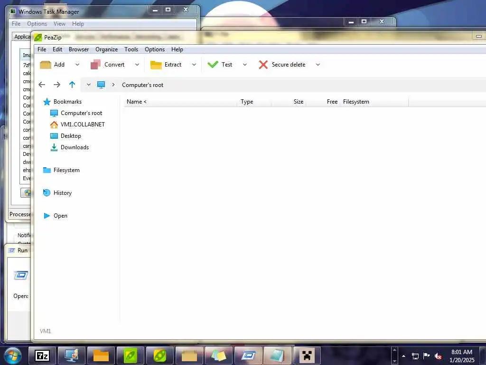
Task: Open Task Manager's Help menu
Action: click(78, 24)
